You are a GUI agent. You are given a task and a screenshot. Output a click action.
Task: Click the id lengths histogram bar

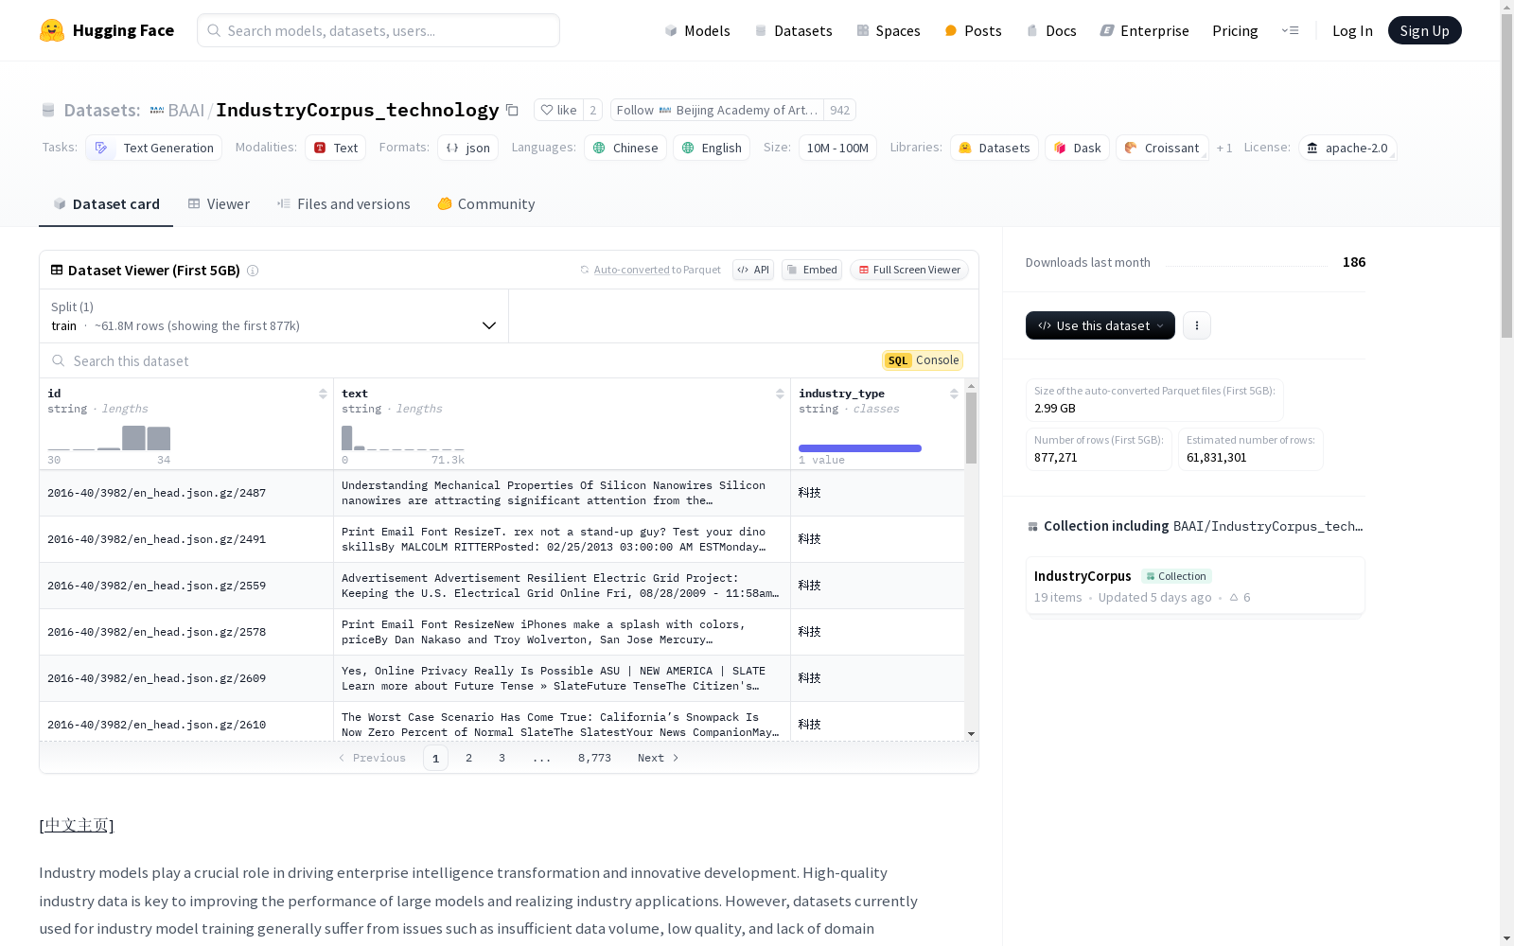[x=133, y=438]
